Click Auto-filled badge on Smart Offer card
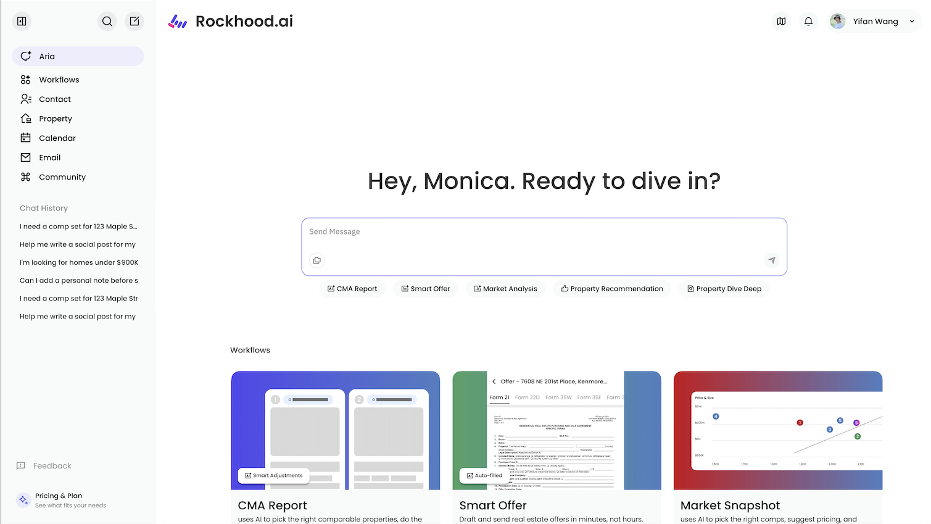 point(484,475)
